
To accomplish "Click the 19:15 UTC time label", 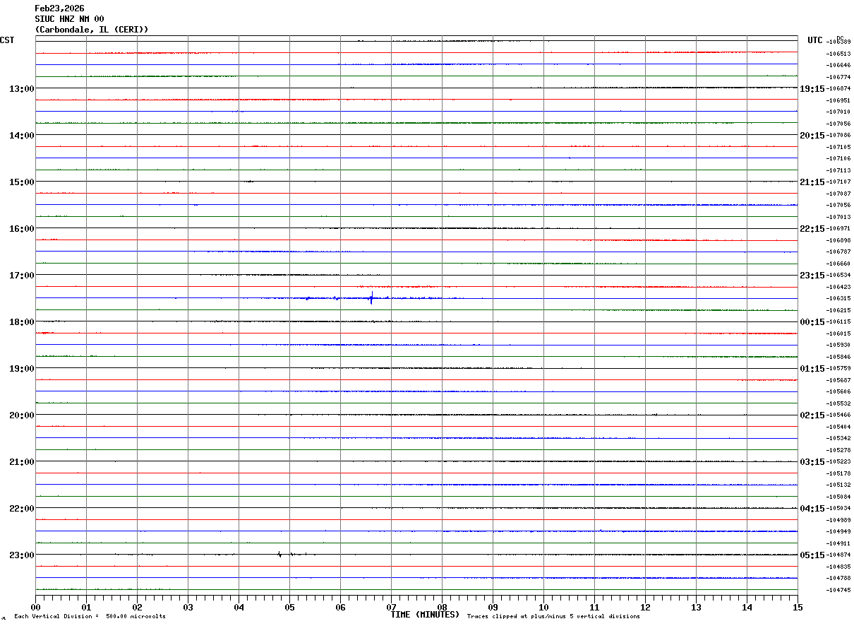I will pos(812,88).
